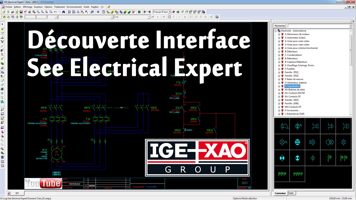The width and height of the screenshot is (356, 200).
Task: Open the Fenêtre menu
Action: pyautogui.click(x=95, y=7)
